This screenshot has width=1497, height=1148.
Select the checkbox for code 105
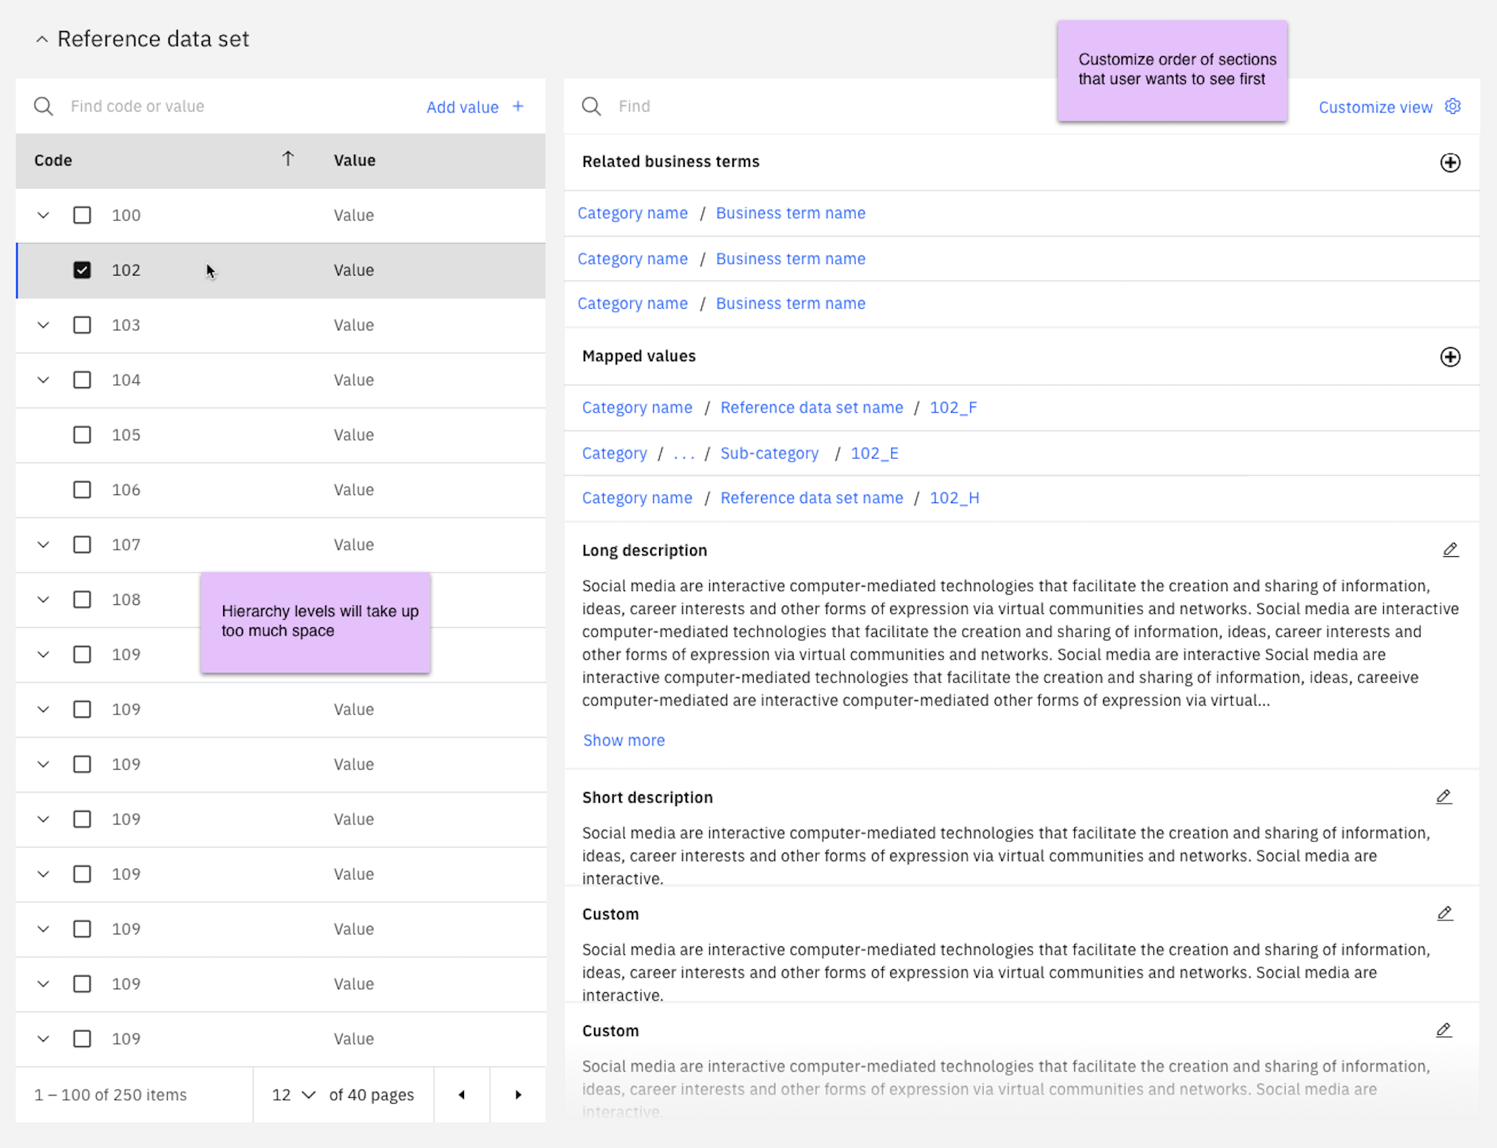[82, 434]
